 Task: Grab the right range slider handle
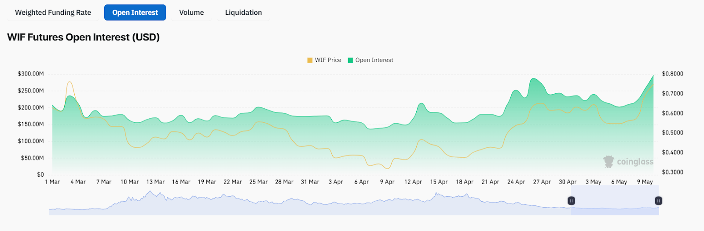tap(658, 201)
